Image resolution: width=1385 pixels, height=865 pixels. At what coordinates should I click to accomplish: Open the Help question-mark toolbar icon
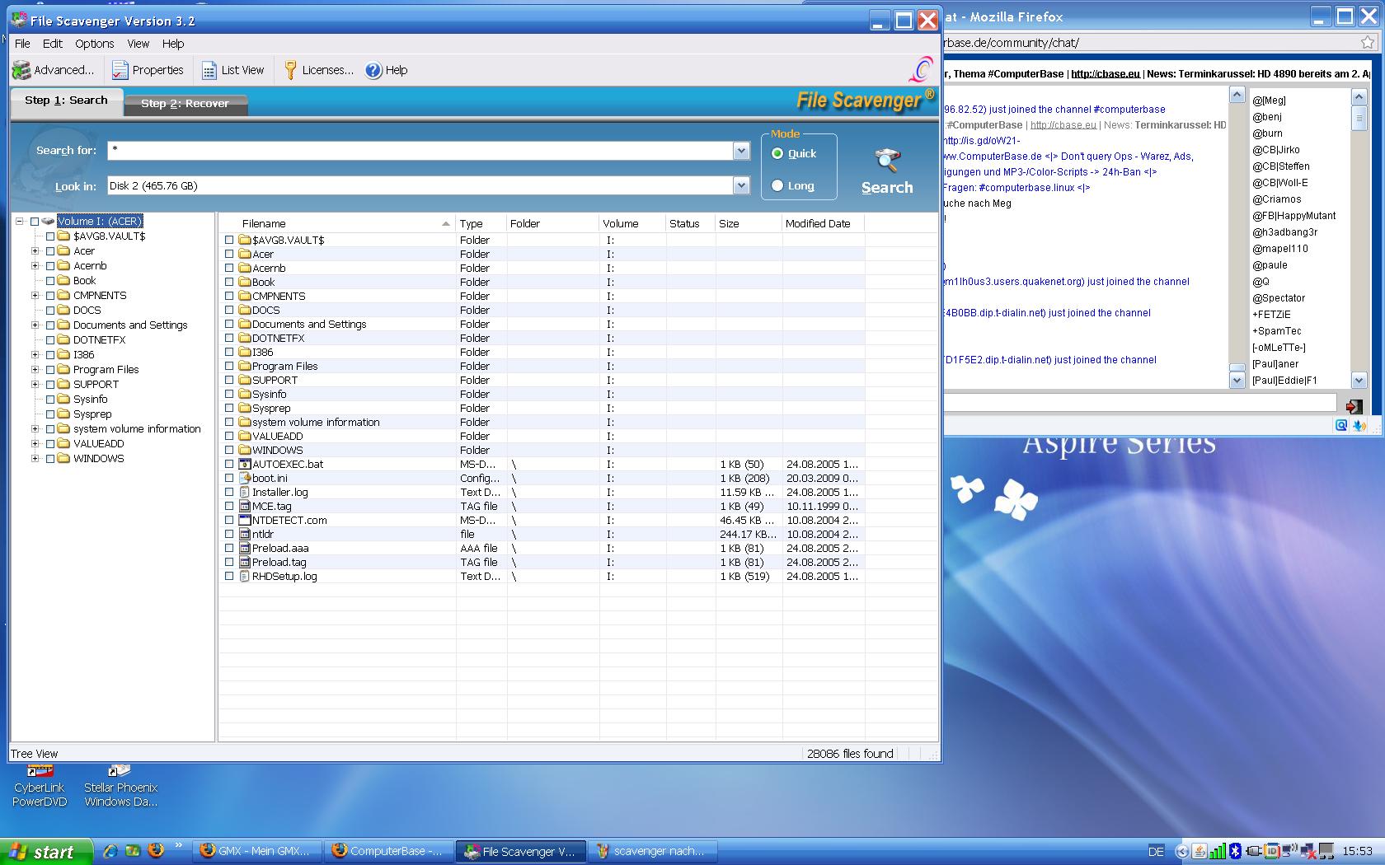[373, 71]
